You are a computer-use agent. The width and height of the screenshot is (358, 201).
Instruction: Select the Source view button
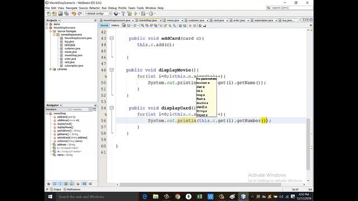click(x=104, y=26)
